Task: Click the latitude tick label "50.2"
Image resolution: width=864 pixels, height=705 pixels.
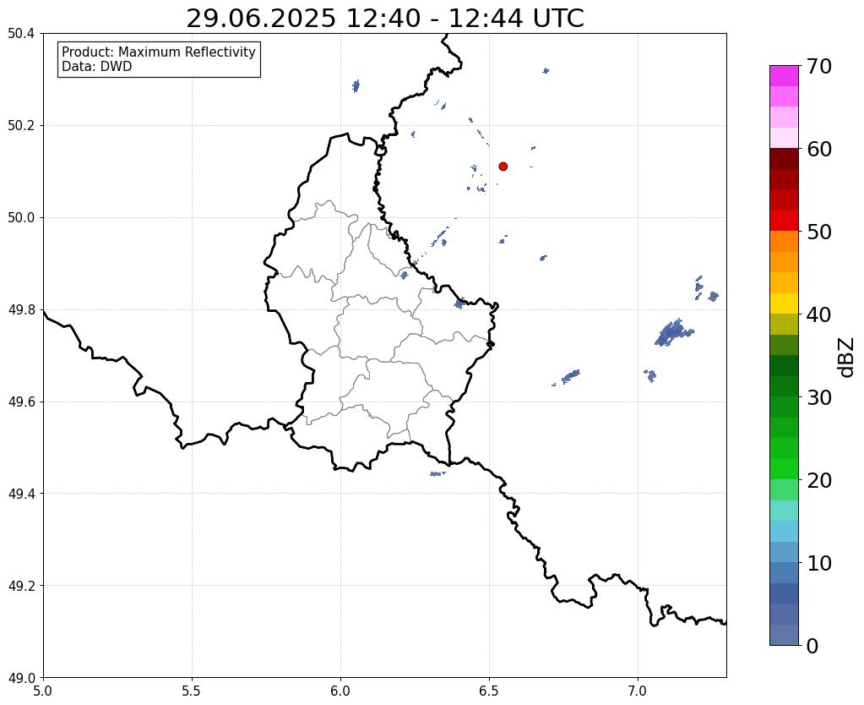Action: click(21, 126)
